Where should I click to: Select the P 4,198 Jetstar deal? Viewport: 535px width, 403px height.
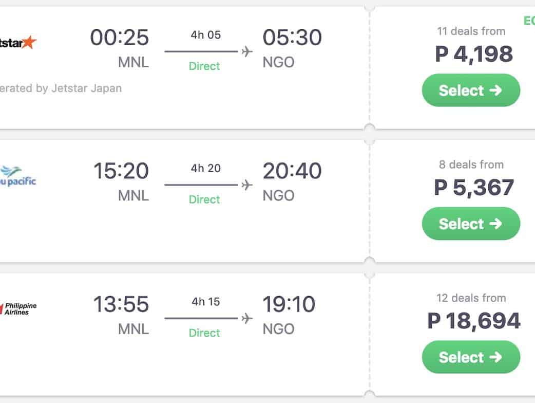pyautogui.click(x=471, y=90)
